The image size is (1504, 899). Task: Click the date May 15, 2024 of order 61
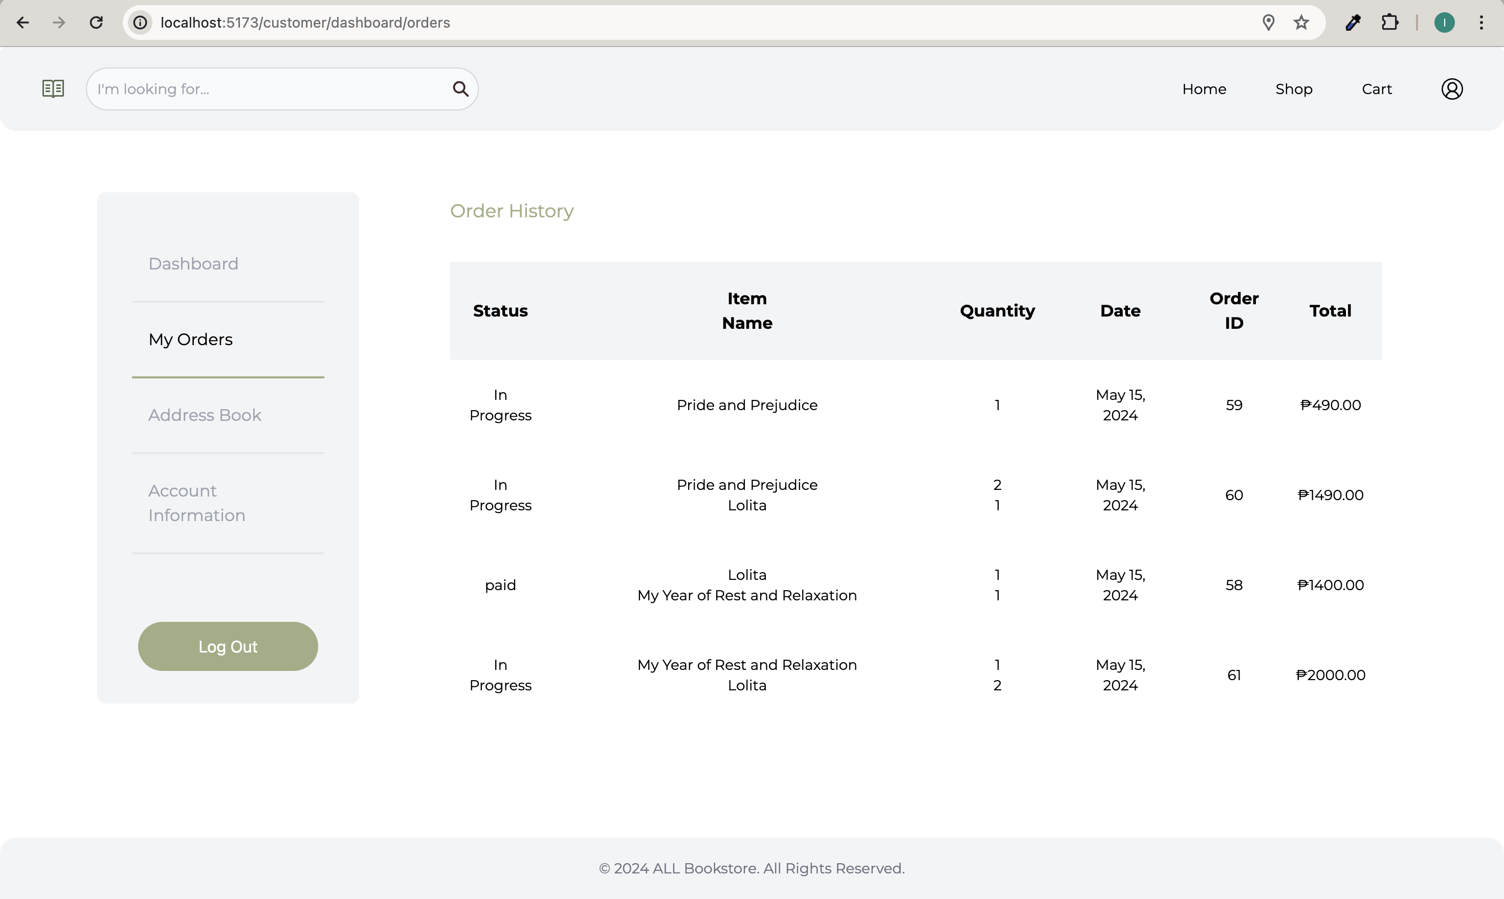point(1120,675)
